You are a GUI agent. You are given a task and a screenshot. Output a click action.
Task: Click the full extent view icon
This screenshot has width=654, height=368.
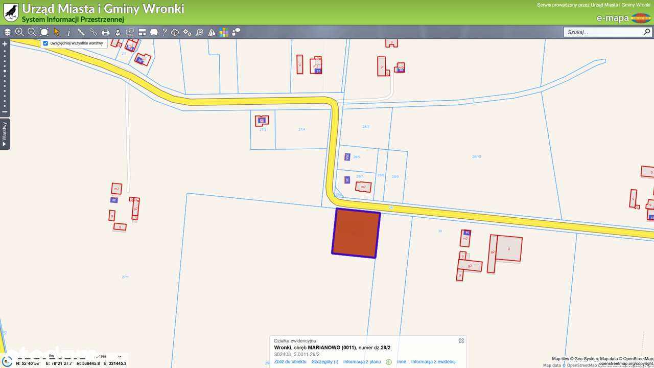coord(44,32)
